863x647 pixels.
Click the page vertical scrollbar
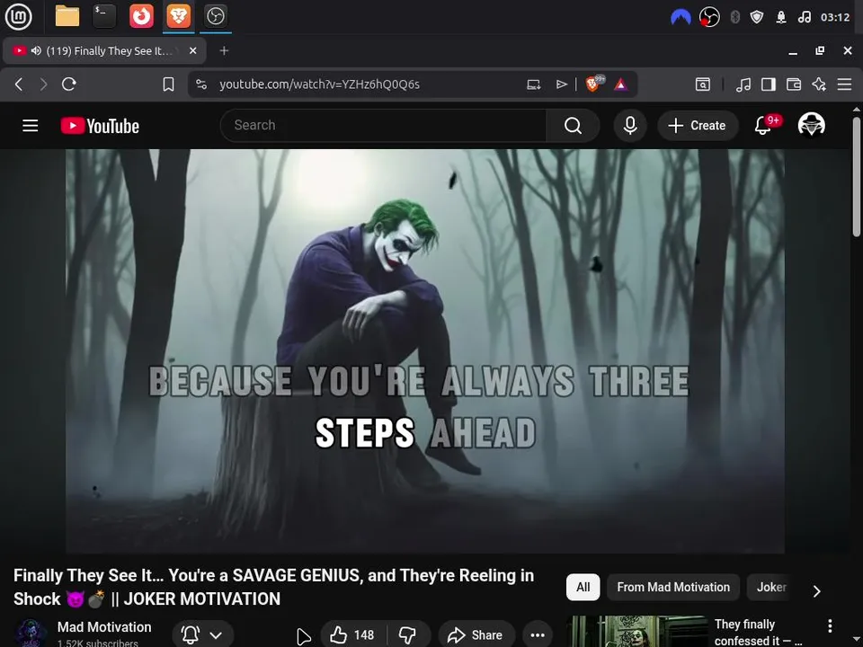(857, 177)
